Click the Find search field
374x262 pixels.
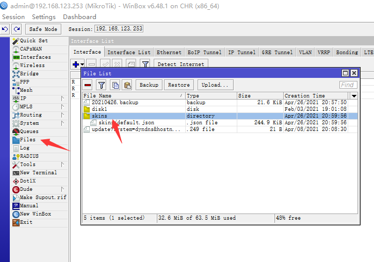(x=348, y=85)
